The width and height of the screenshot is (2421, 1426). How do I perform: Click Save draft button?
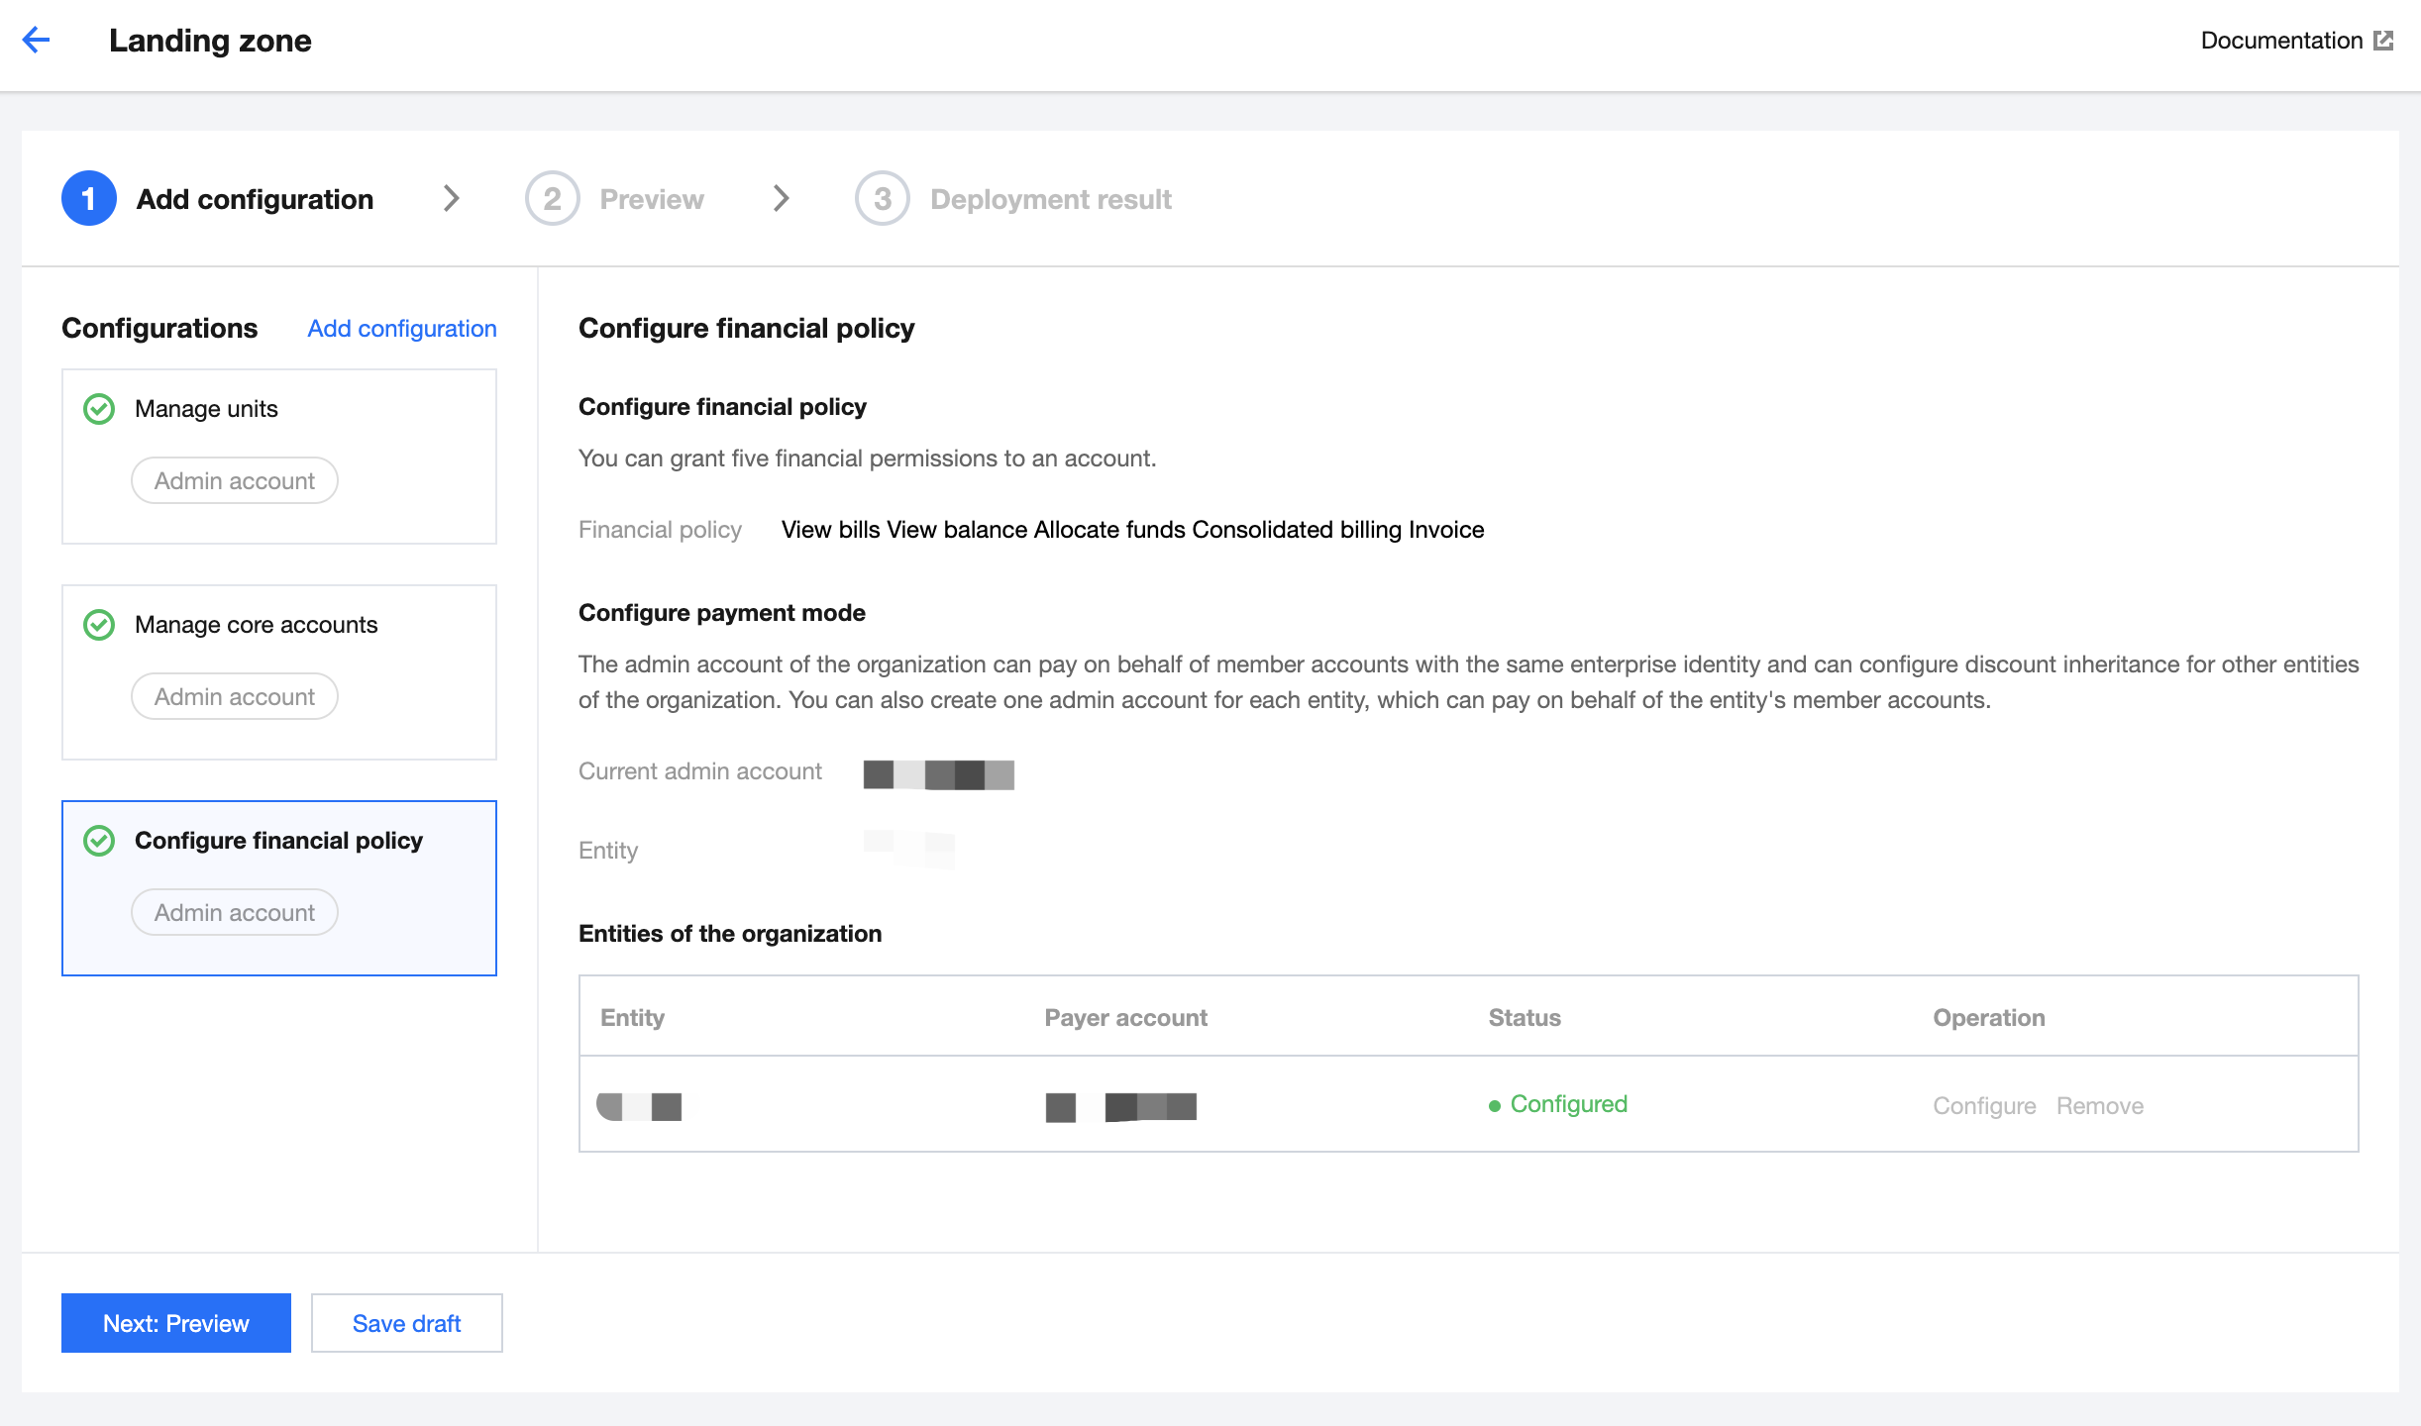click(x=406, y=1323)
